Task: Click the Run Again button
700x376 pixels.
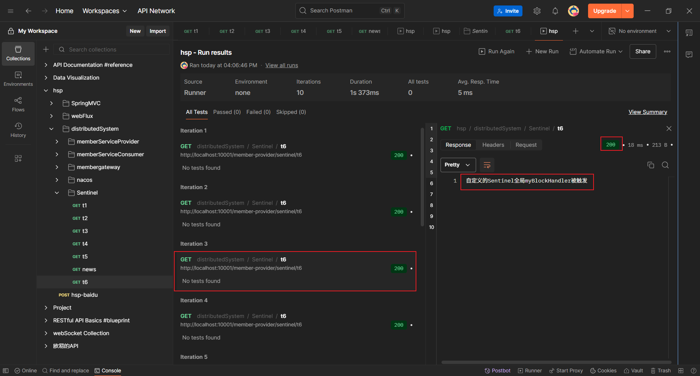Action: pyautogui.click(x=497, y=51)
